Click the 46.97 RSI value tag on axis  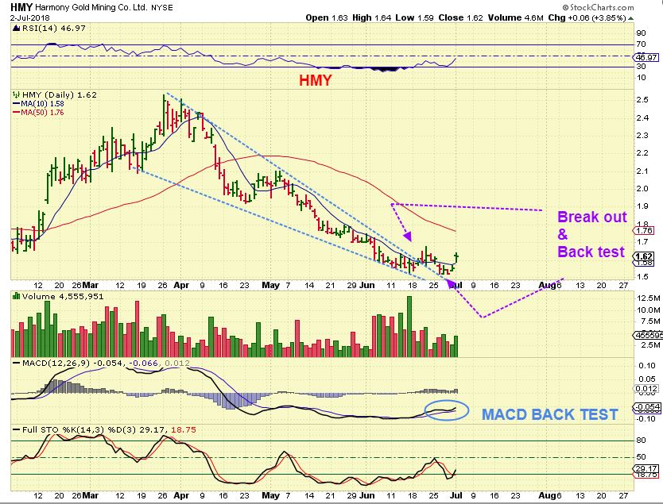[x=646, y=57]
